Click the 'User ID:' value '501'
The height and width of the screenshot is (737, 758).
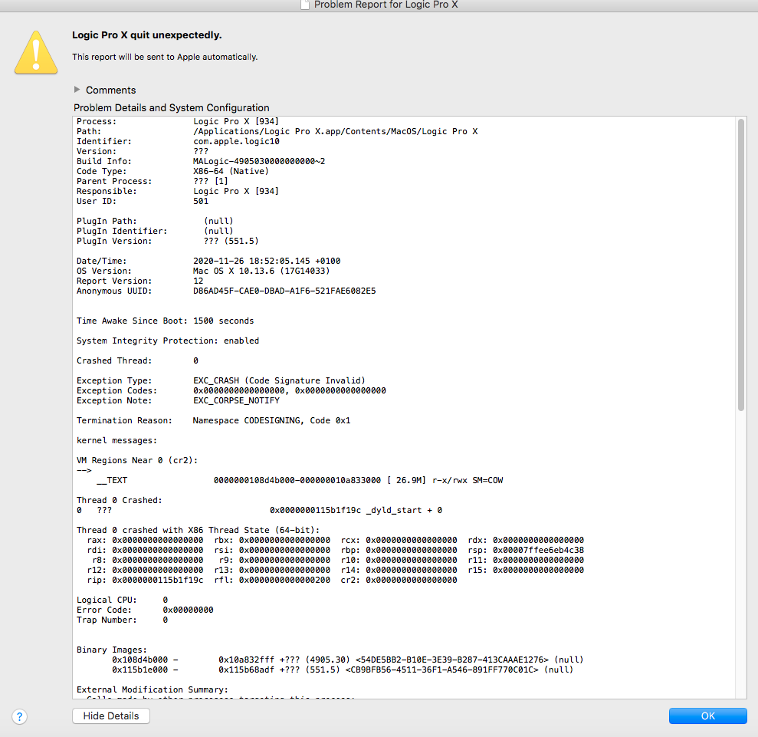pos(201,201)
